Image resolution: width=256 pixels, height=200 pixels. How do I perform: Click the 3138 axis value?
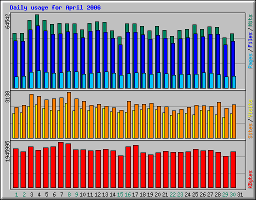[7, 96]
